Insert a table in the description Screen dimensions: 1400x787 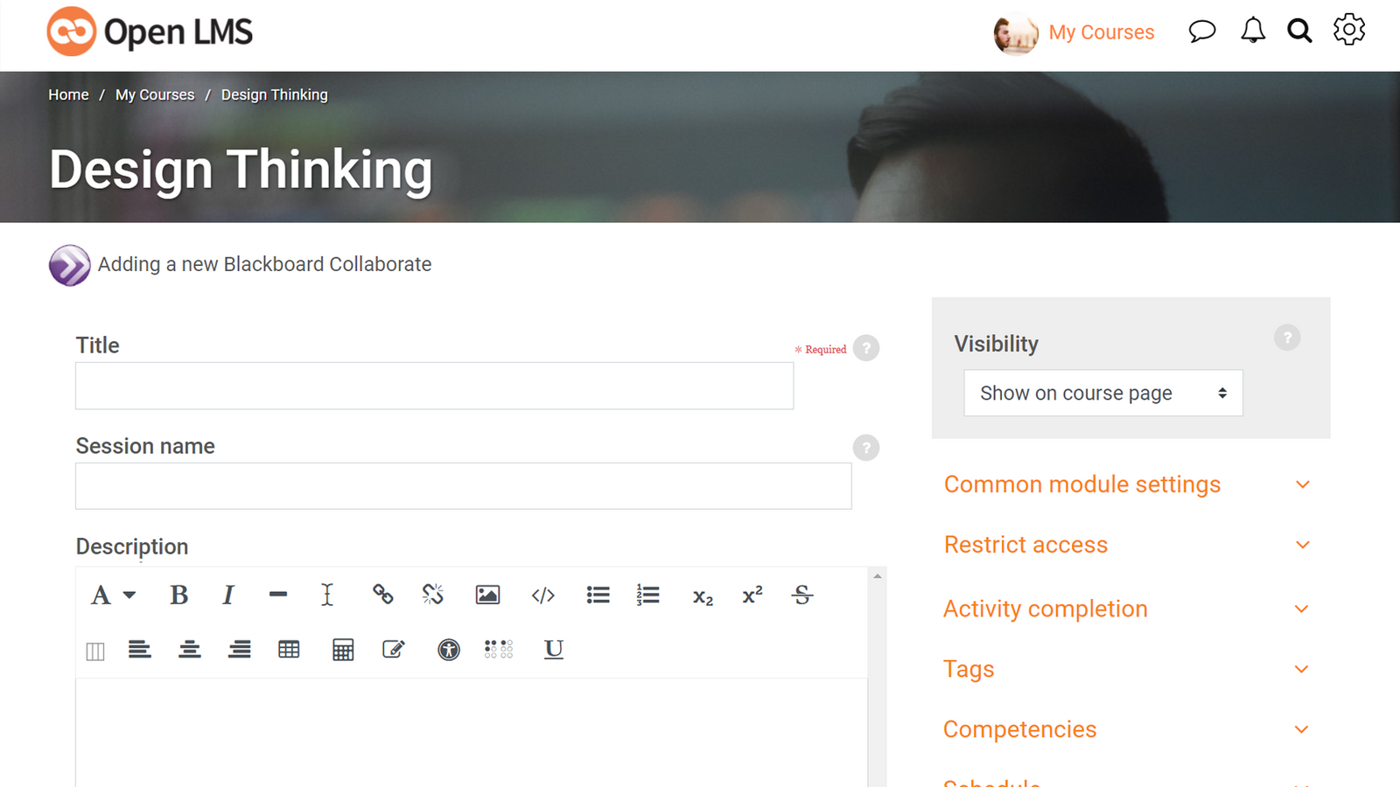pyautogui.click(x=289, y=650)
